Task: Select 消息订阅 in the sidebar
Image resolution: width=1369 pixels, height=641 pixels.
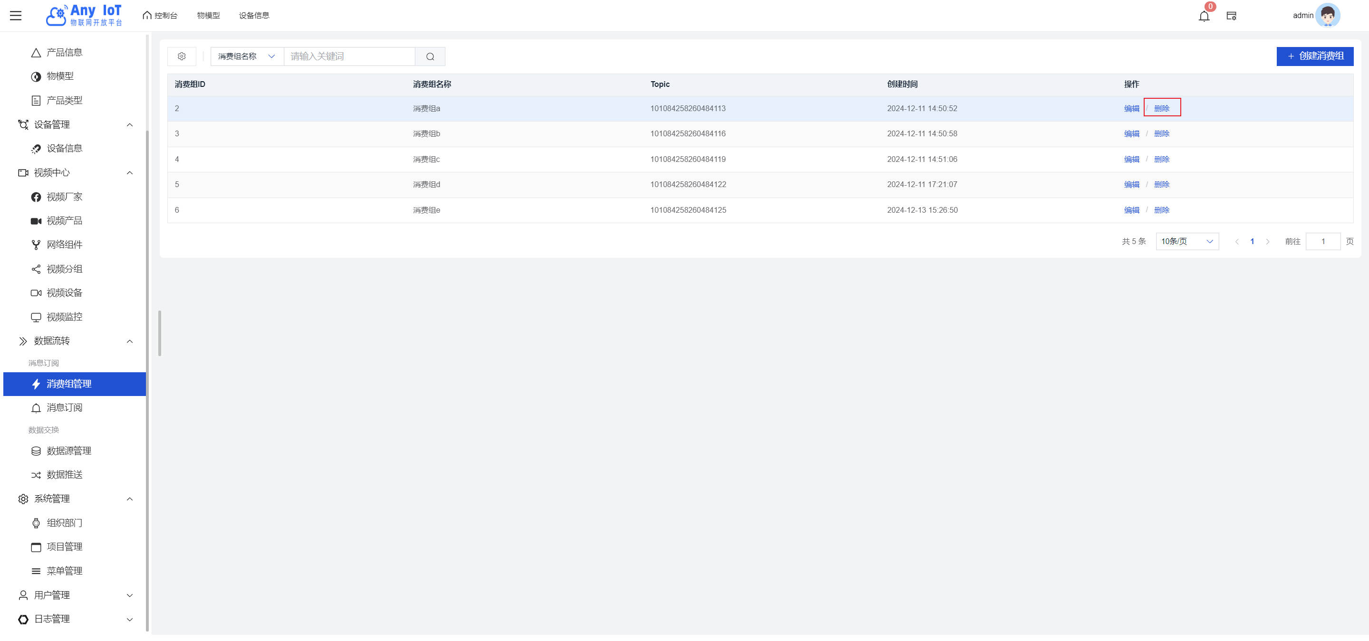Action: coord(64,407)
